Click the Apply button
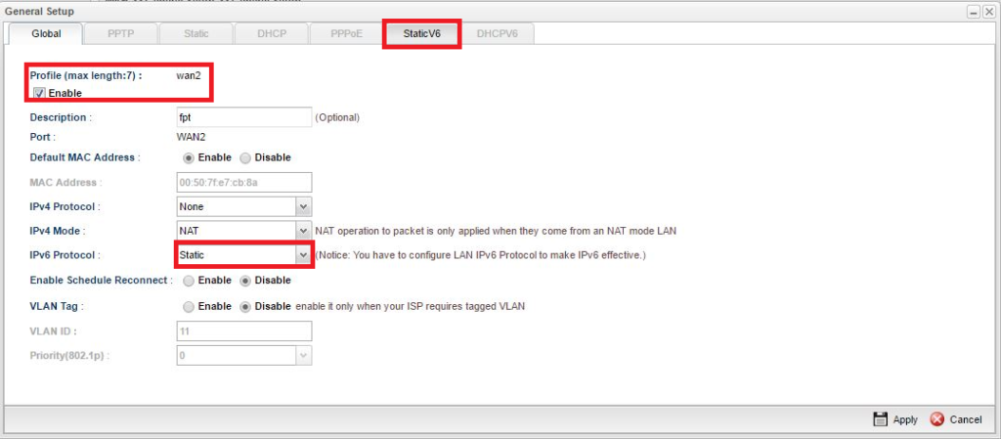This screenshot has height=439, width=1001. pos(904,419)
